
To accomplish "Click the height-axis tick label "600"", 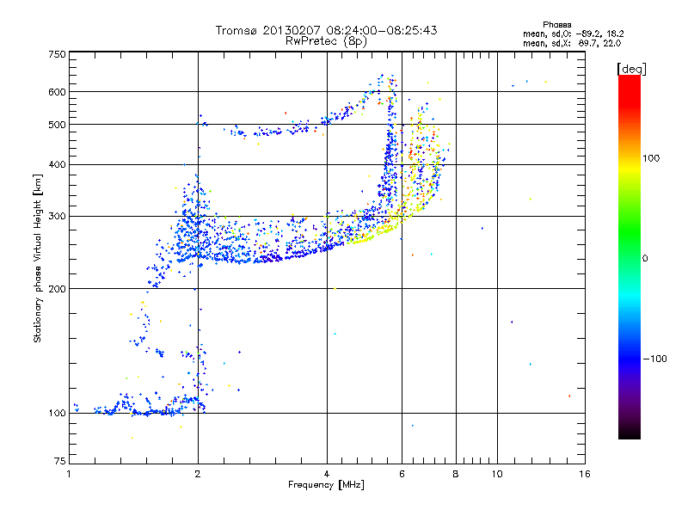I will click(x=58, y=92).
